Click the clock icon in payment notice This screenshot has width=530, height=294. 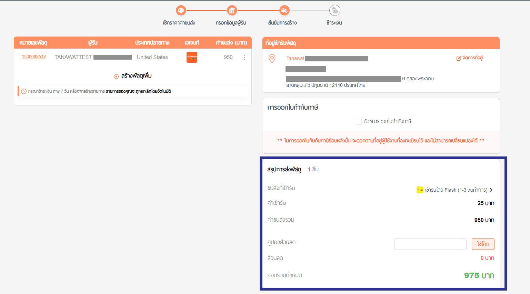tap(24, 91)
